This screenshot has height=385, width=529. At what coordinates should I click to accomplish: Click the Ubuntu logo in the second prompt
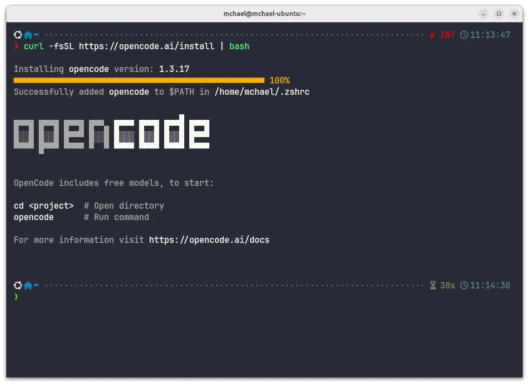18,285
